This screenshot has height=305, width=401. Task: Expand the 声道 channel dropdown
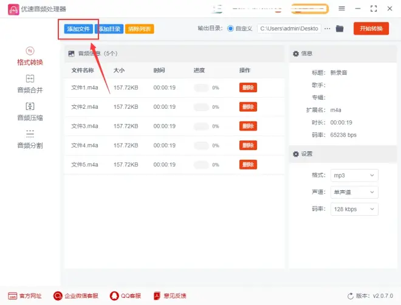tap(354, 192)
